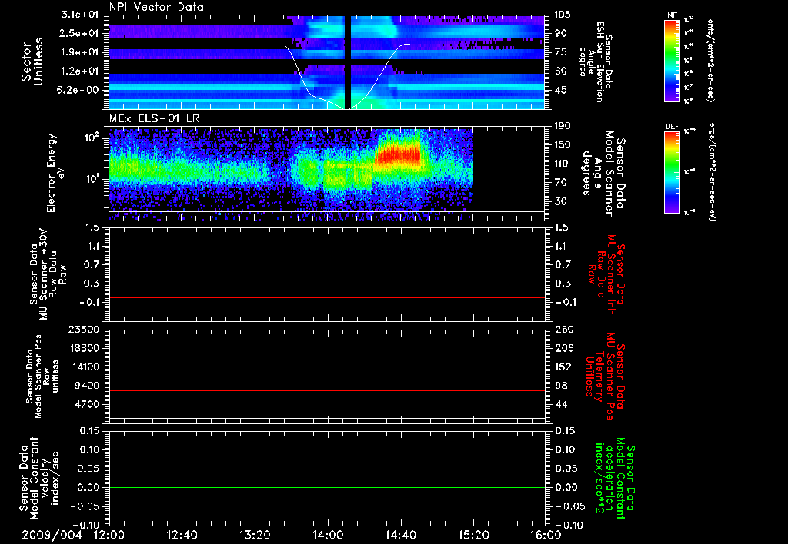The height and width of the screenshot is (544, 788).
Task: Click the '9400' scanner position tick label
Action: click(x=88, y=386)
